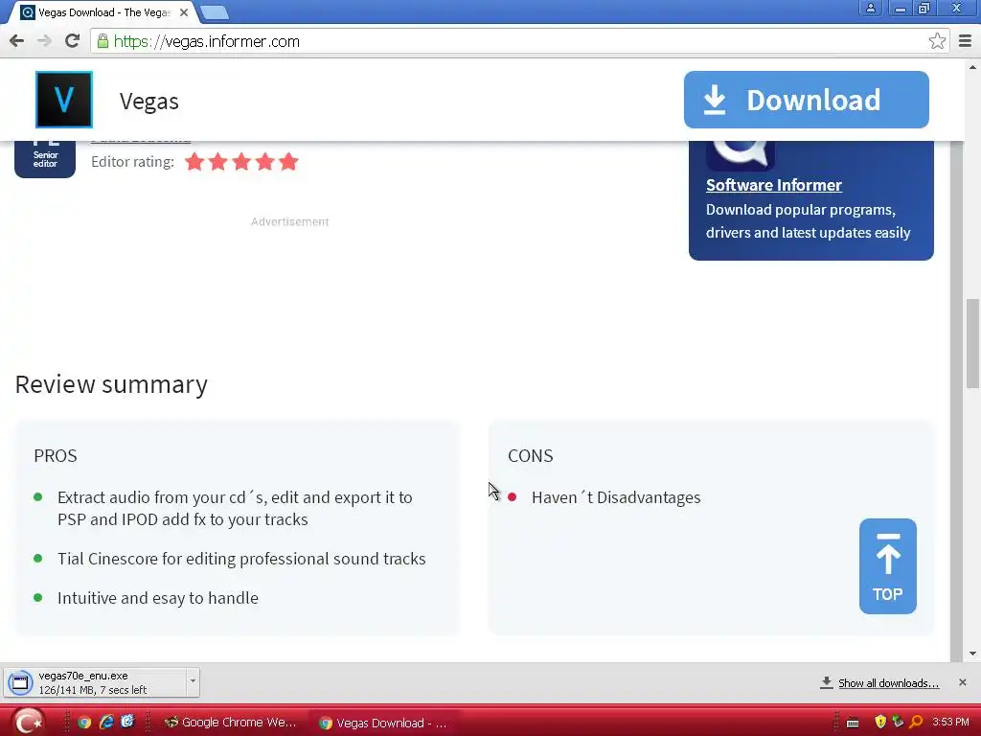Click the 'Editor rating:' label
This screenshot has height=736, width=981.
pos(132,161)
